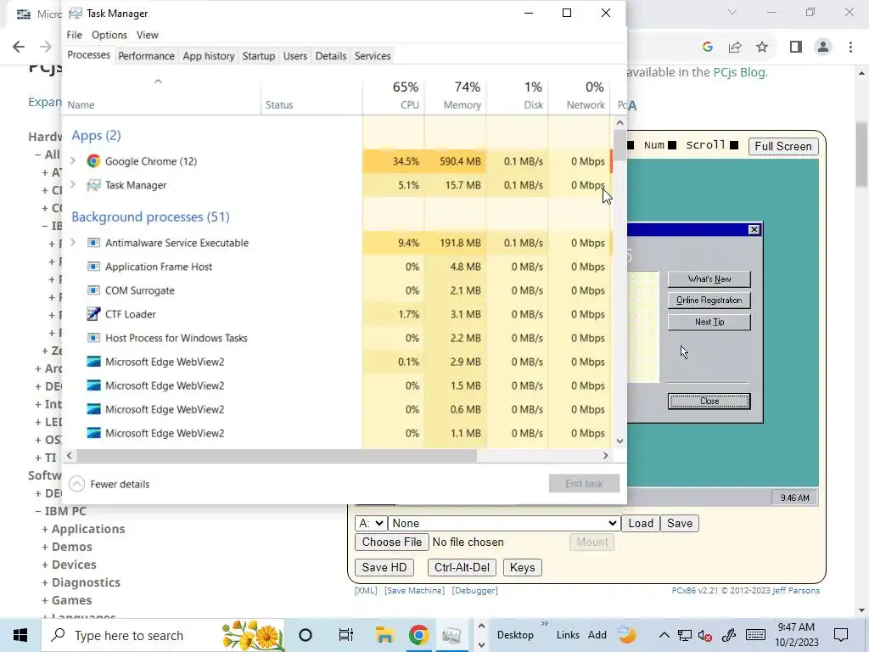Open Task View in the taskbar

tap(346, 635)
